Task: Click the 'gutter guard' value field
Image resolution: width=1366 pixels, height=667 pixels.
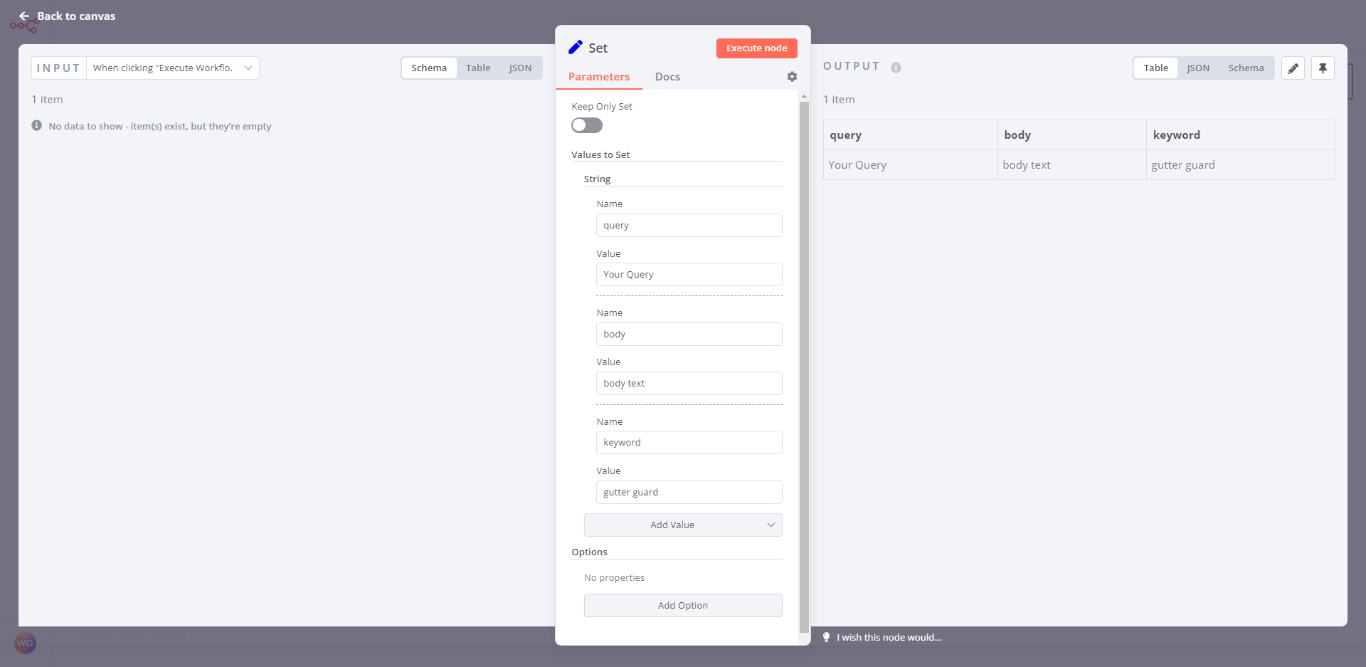Action: [x=689, y=493]
